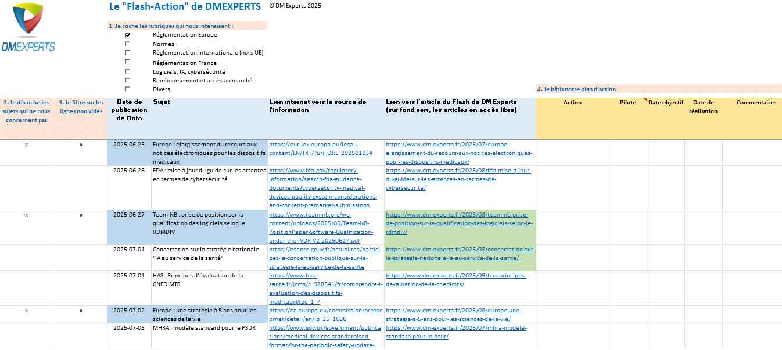Open the ec.europa.eu press corner link
Viewport: 782px width, 350px height.
coord(325,315)
